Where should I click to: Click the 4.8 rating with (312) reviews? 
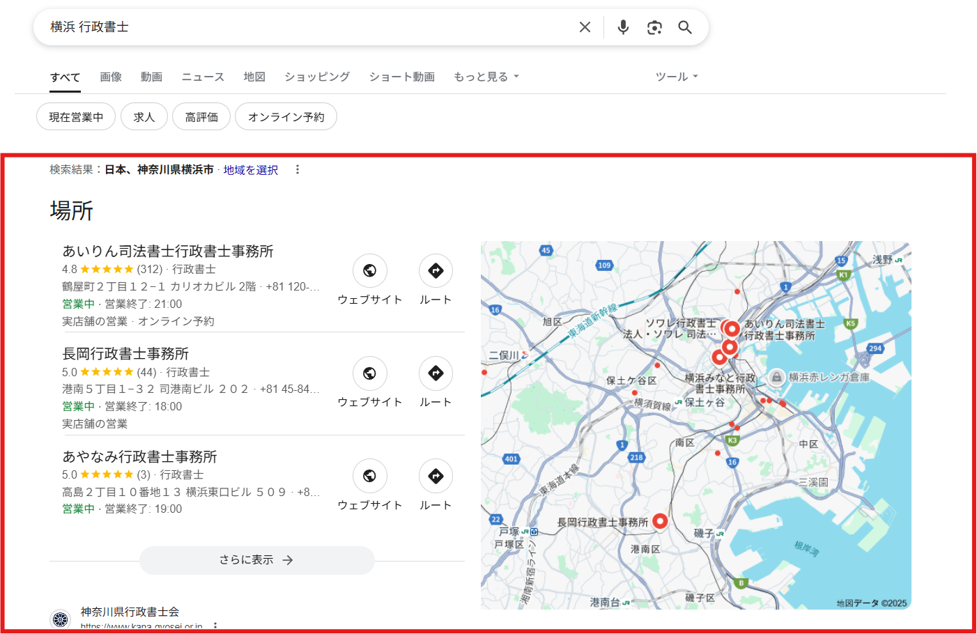click(112, 269)
